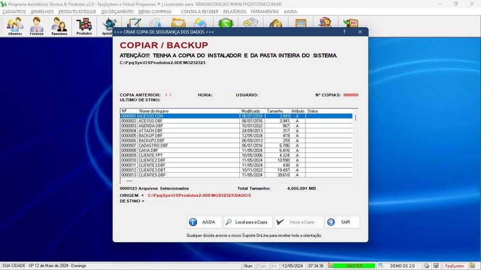Select the CLIENTES.DBF file row

coord(236,175)
